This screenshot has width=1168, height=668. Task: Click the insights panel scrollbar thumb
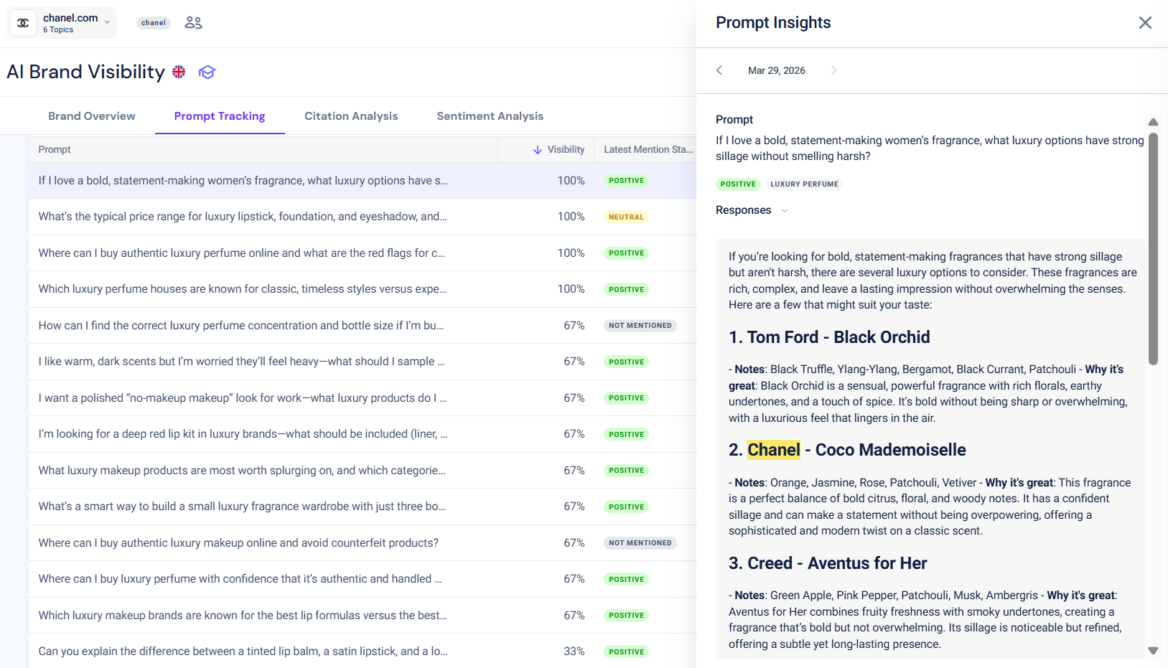pos(1153,248)
